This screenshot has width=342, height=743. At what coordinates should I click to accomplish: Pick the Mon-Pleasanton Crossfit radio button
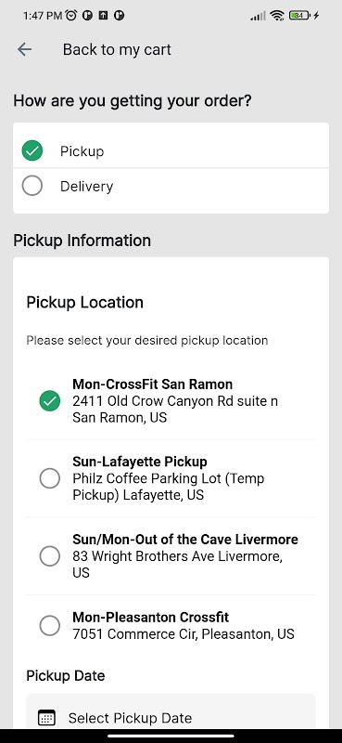click(x=50, y=625)
